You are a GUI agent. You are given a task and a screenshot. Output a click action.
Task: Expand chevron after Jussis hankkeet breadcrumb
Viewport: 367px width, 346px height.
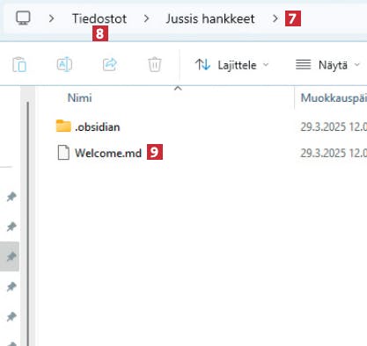point(275,18)
